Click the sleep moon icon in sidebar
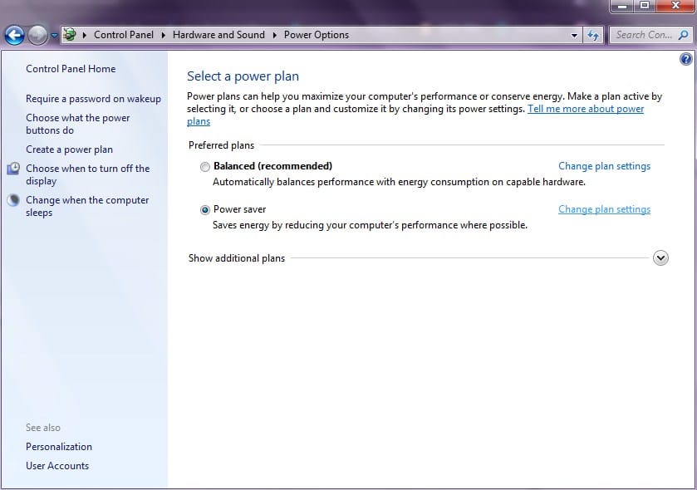This screenshot has width=697, height=490. pos(13,200)
